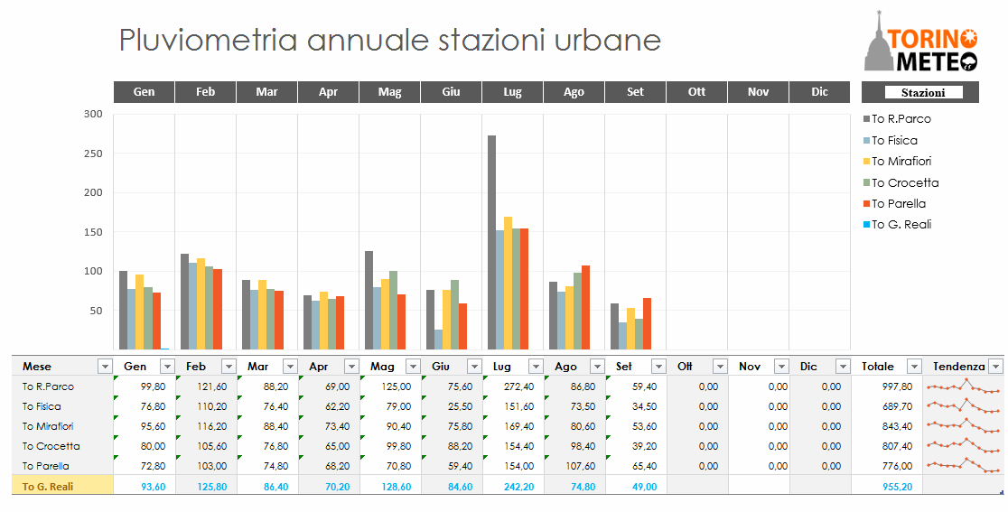Click the To Mirafiori yellow legend swatch
This screenshot has height=512, width=1008.
[866, 162]
